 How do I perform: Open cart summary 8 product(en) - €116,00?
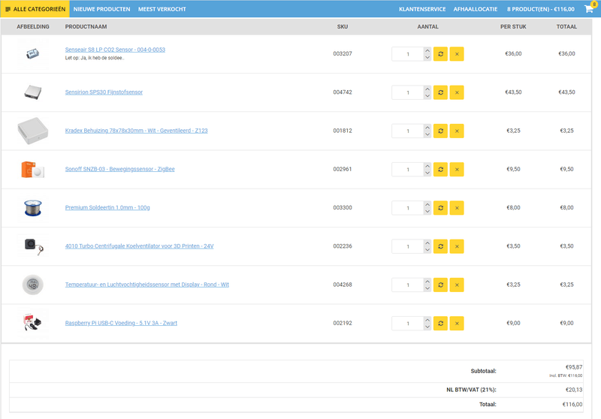click(540, 9)
